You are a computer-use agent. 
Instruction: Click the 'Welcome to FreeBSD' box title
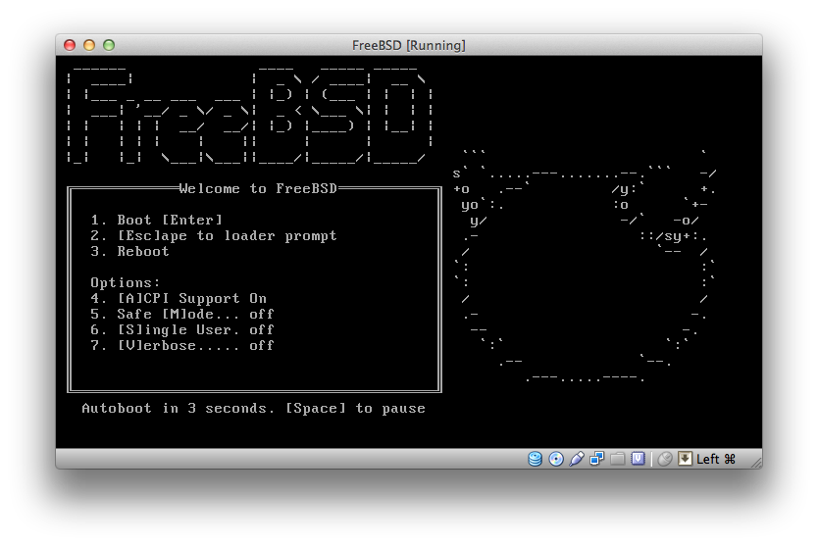pos(258,188)
